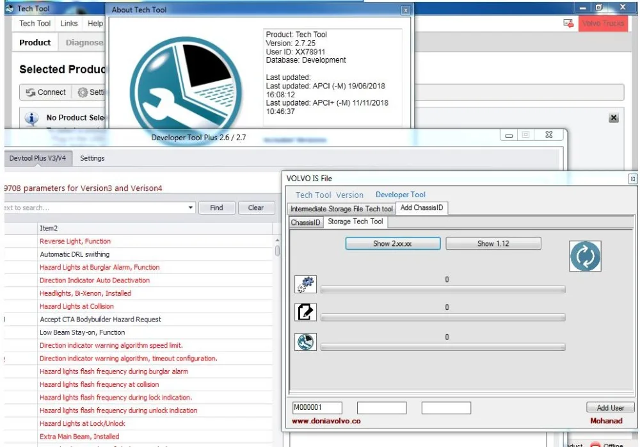Click the Show 2.xx.xx button
The image size is (640, 447).
tap(393, 243)
